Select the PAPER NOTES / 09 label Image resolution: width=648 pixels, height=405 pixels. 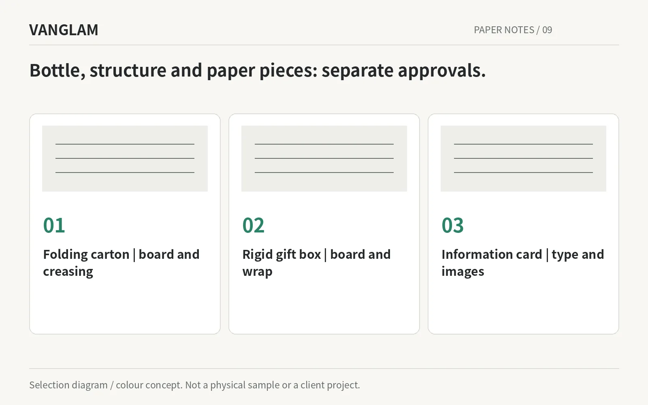coord(513,30)
